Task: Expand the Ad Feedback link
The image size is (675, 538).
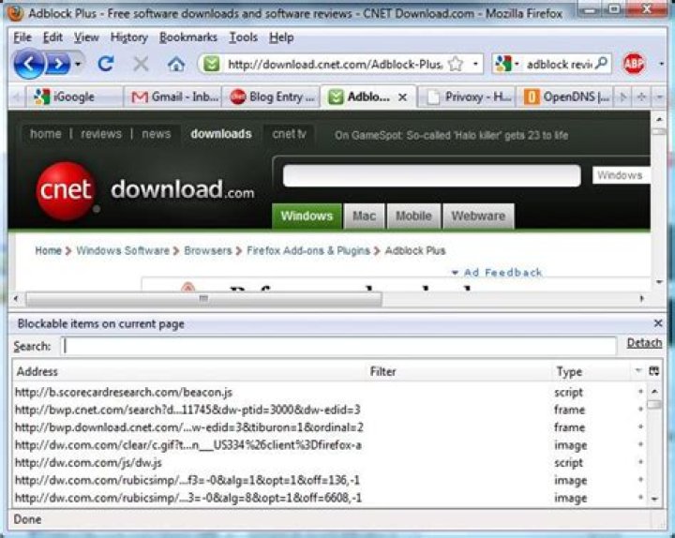Action: [x=497, y=273]
